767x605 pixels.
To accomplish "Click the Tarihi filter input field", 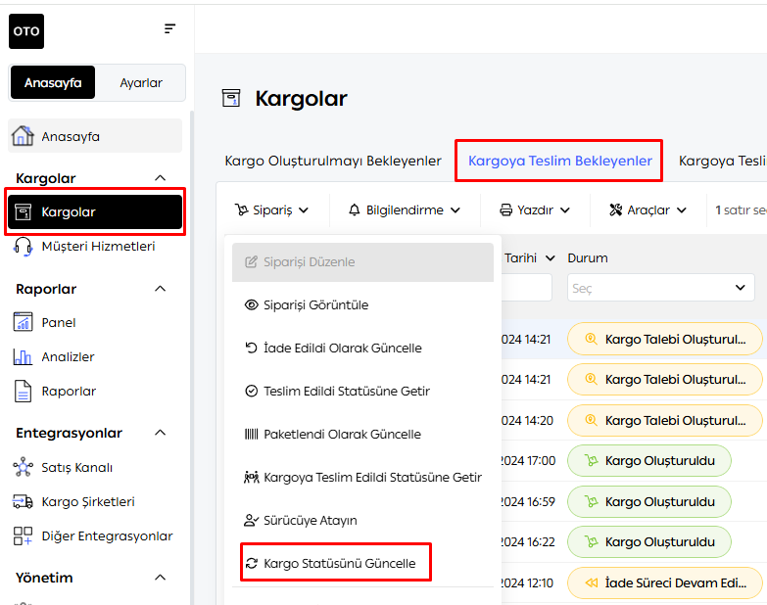I will [x=527, y=288].
